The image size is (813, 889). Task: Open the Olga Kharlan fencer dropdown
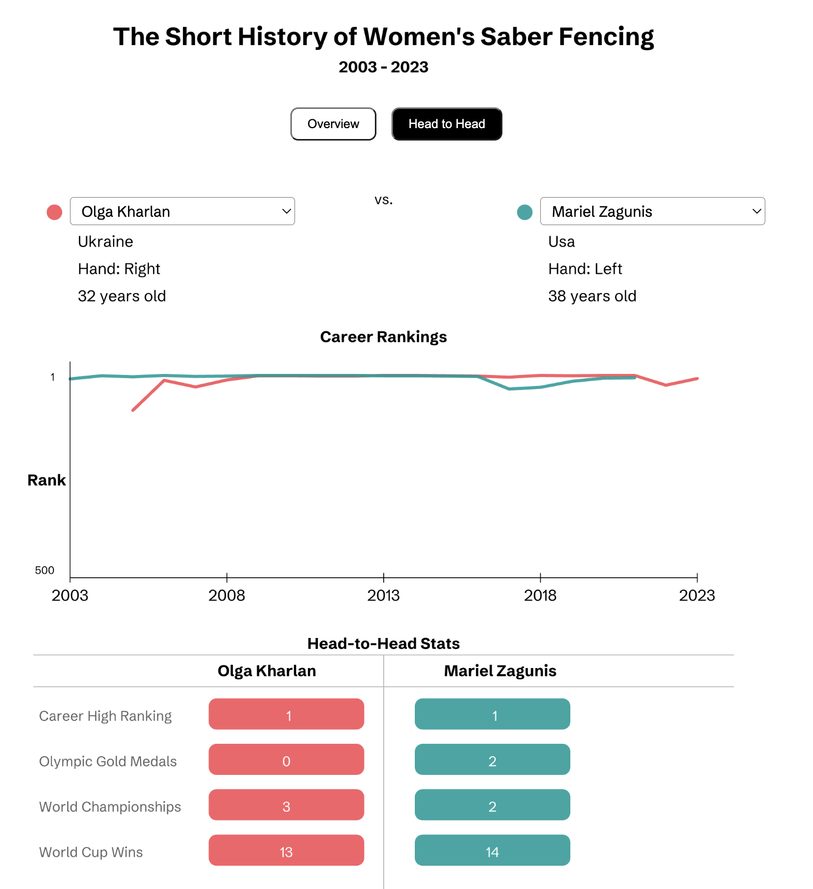pyautogui.click(x=182, y=211)
